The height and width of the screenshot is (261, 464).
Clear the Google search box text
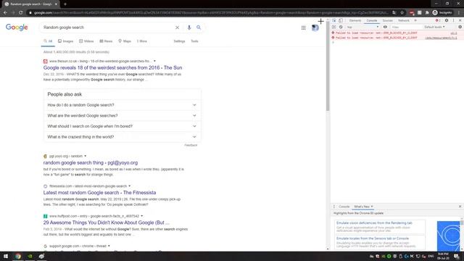[x=177, y=28]
